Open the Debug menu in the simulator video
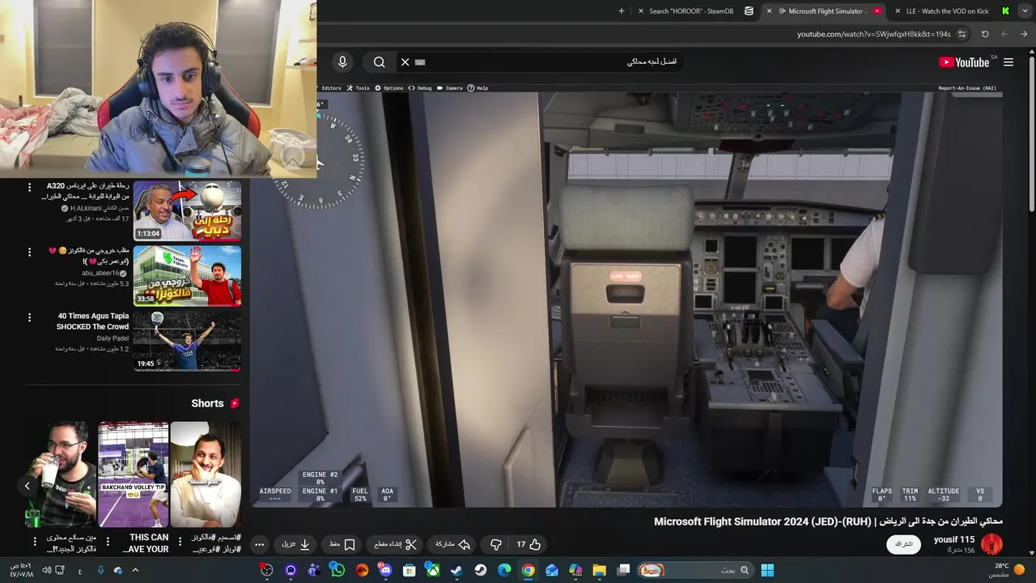1036x583 pixels. (420, 88)
